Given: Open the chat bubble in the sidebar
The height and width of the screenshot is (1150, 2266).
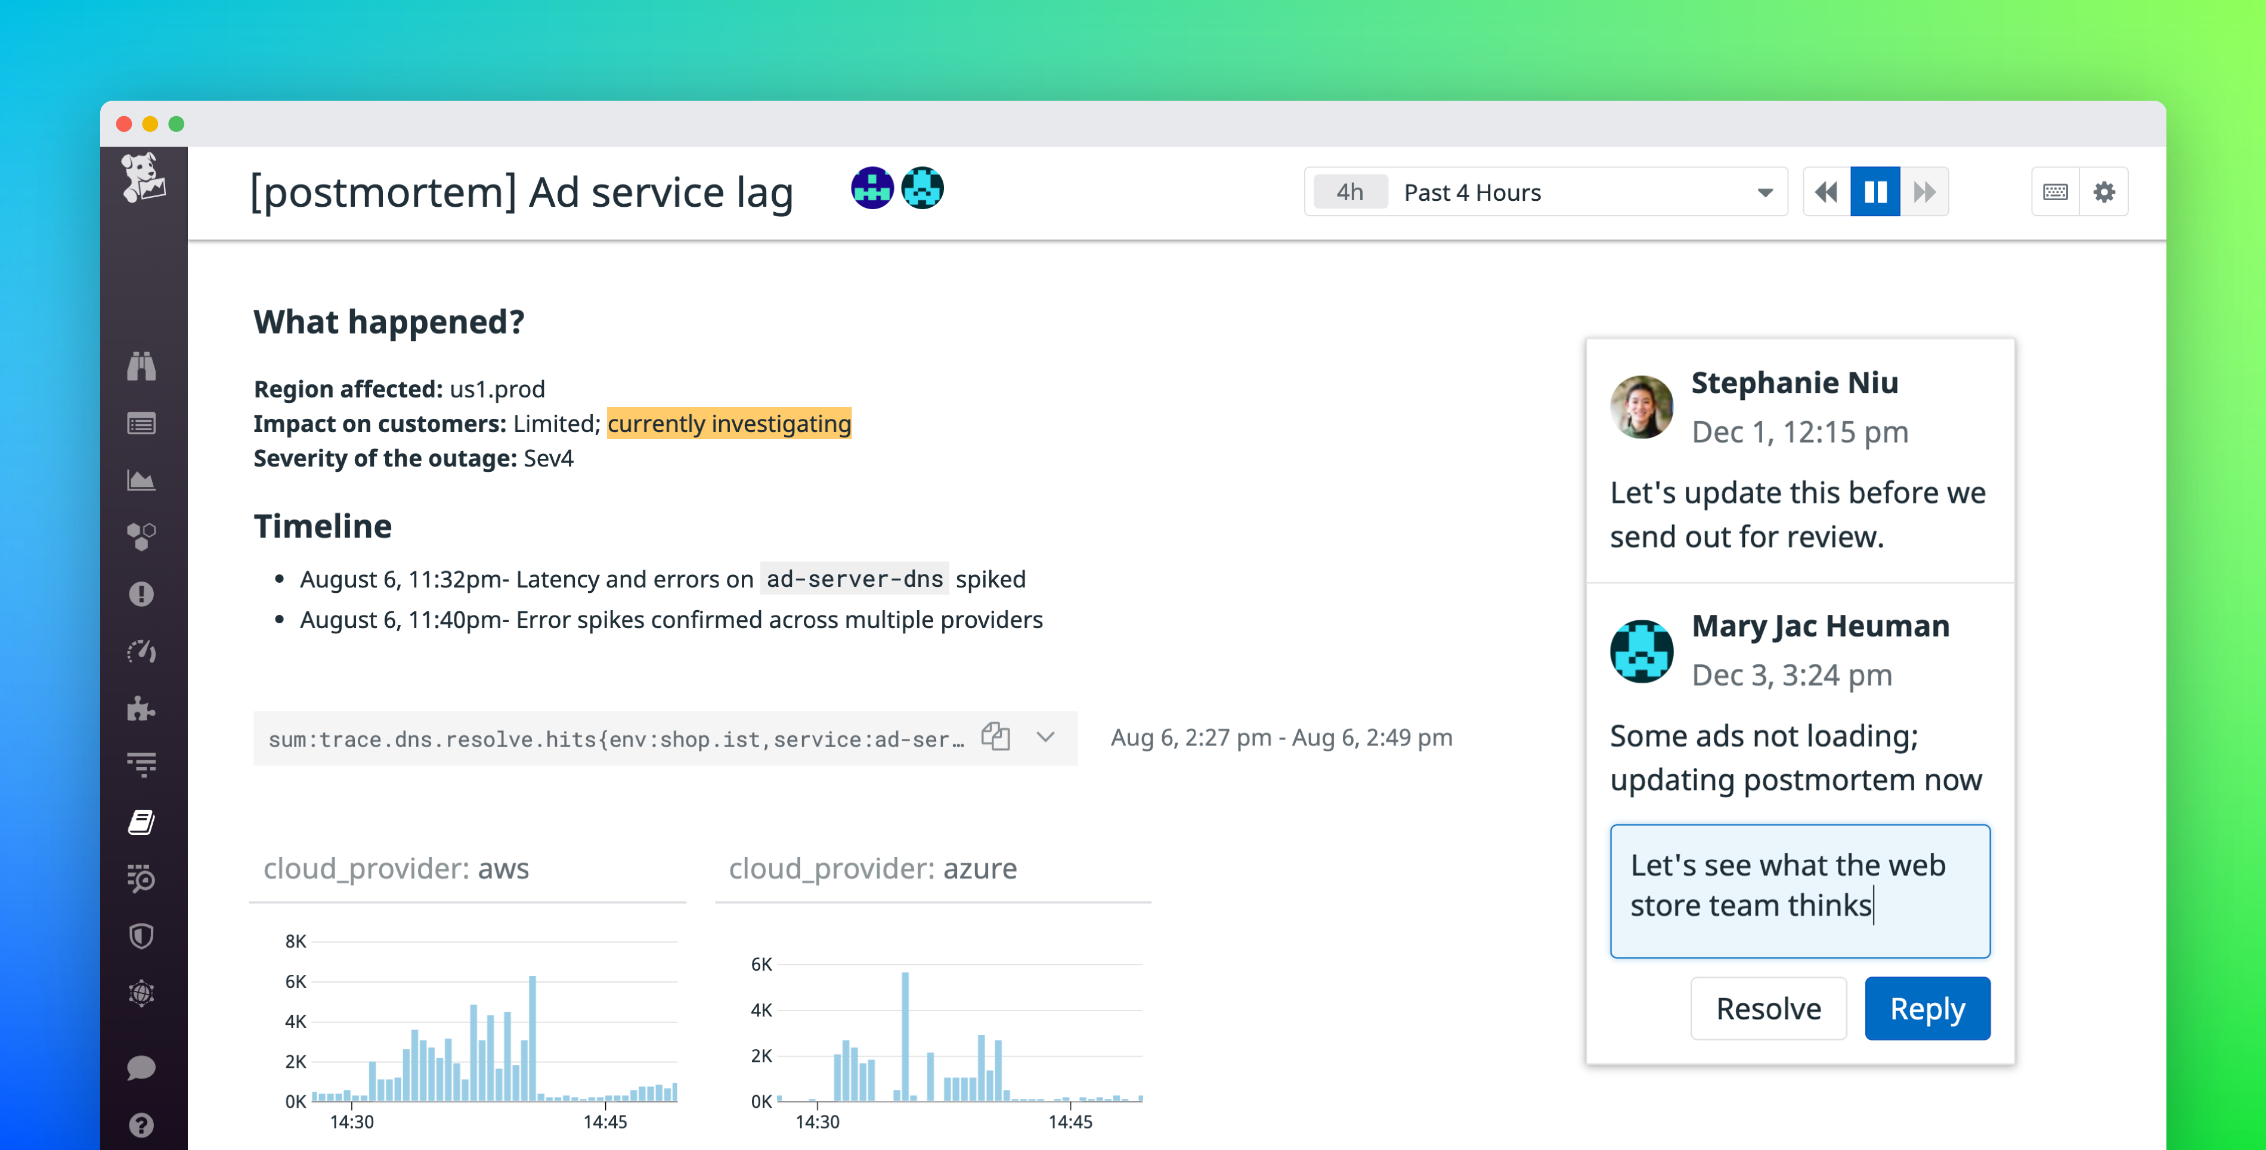Looking at the screenshot, I should (x=143, y=1067).
